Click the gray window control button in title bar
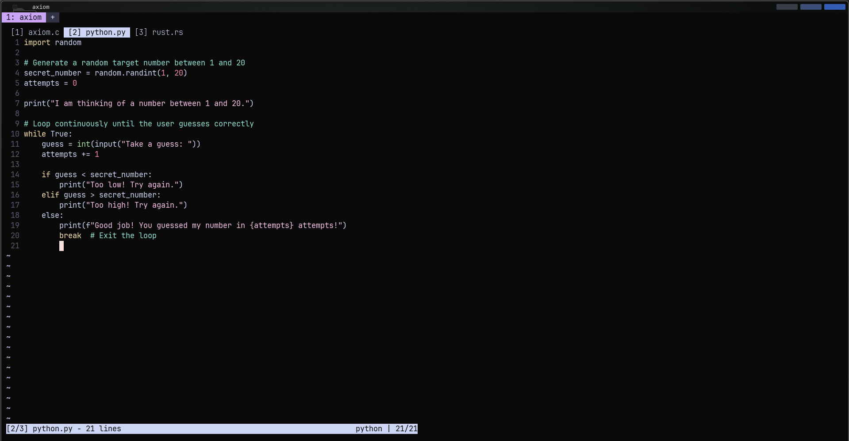This screenshot has height=441, width=849. tap(787, 7)
